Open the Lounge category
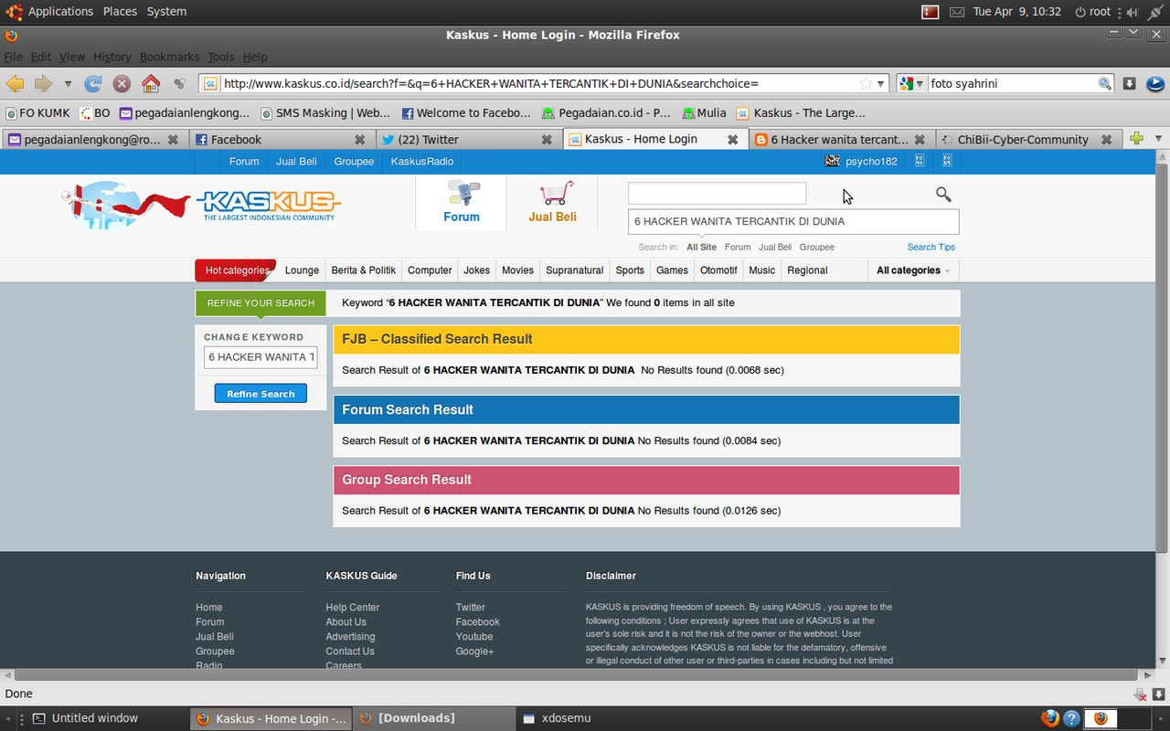 pyautogui.click(x=302, y=270)
